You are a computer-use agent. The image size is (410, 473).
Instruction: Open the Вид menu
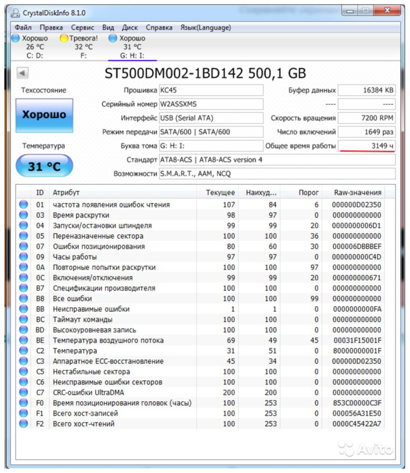click(x=108, y=27)
